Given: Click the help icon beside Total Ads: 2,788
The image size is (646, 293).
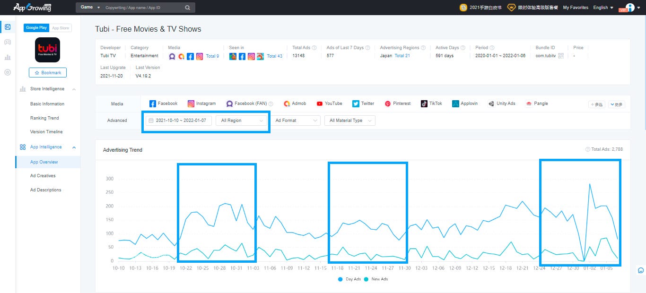Looking at the screenshot, I should pyautogui.click(x=588, y=149).
